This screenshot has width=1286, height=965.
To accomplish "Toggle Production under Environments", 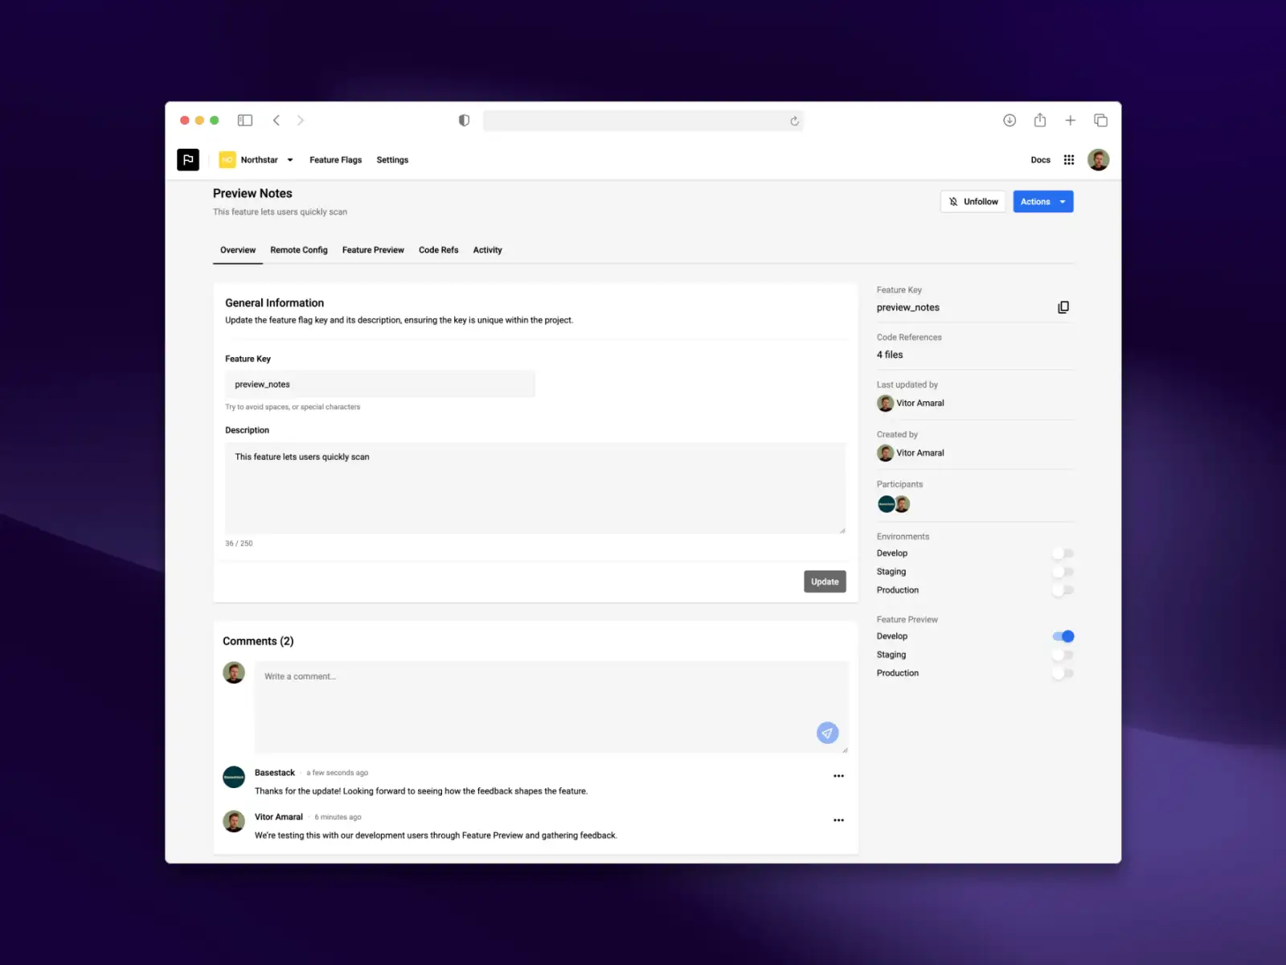I will coord(1063,590).
